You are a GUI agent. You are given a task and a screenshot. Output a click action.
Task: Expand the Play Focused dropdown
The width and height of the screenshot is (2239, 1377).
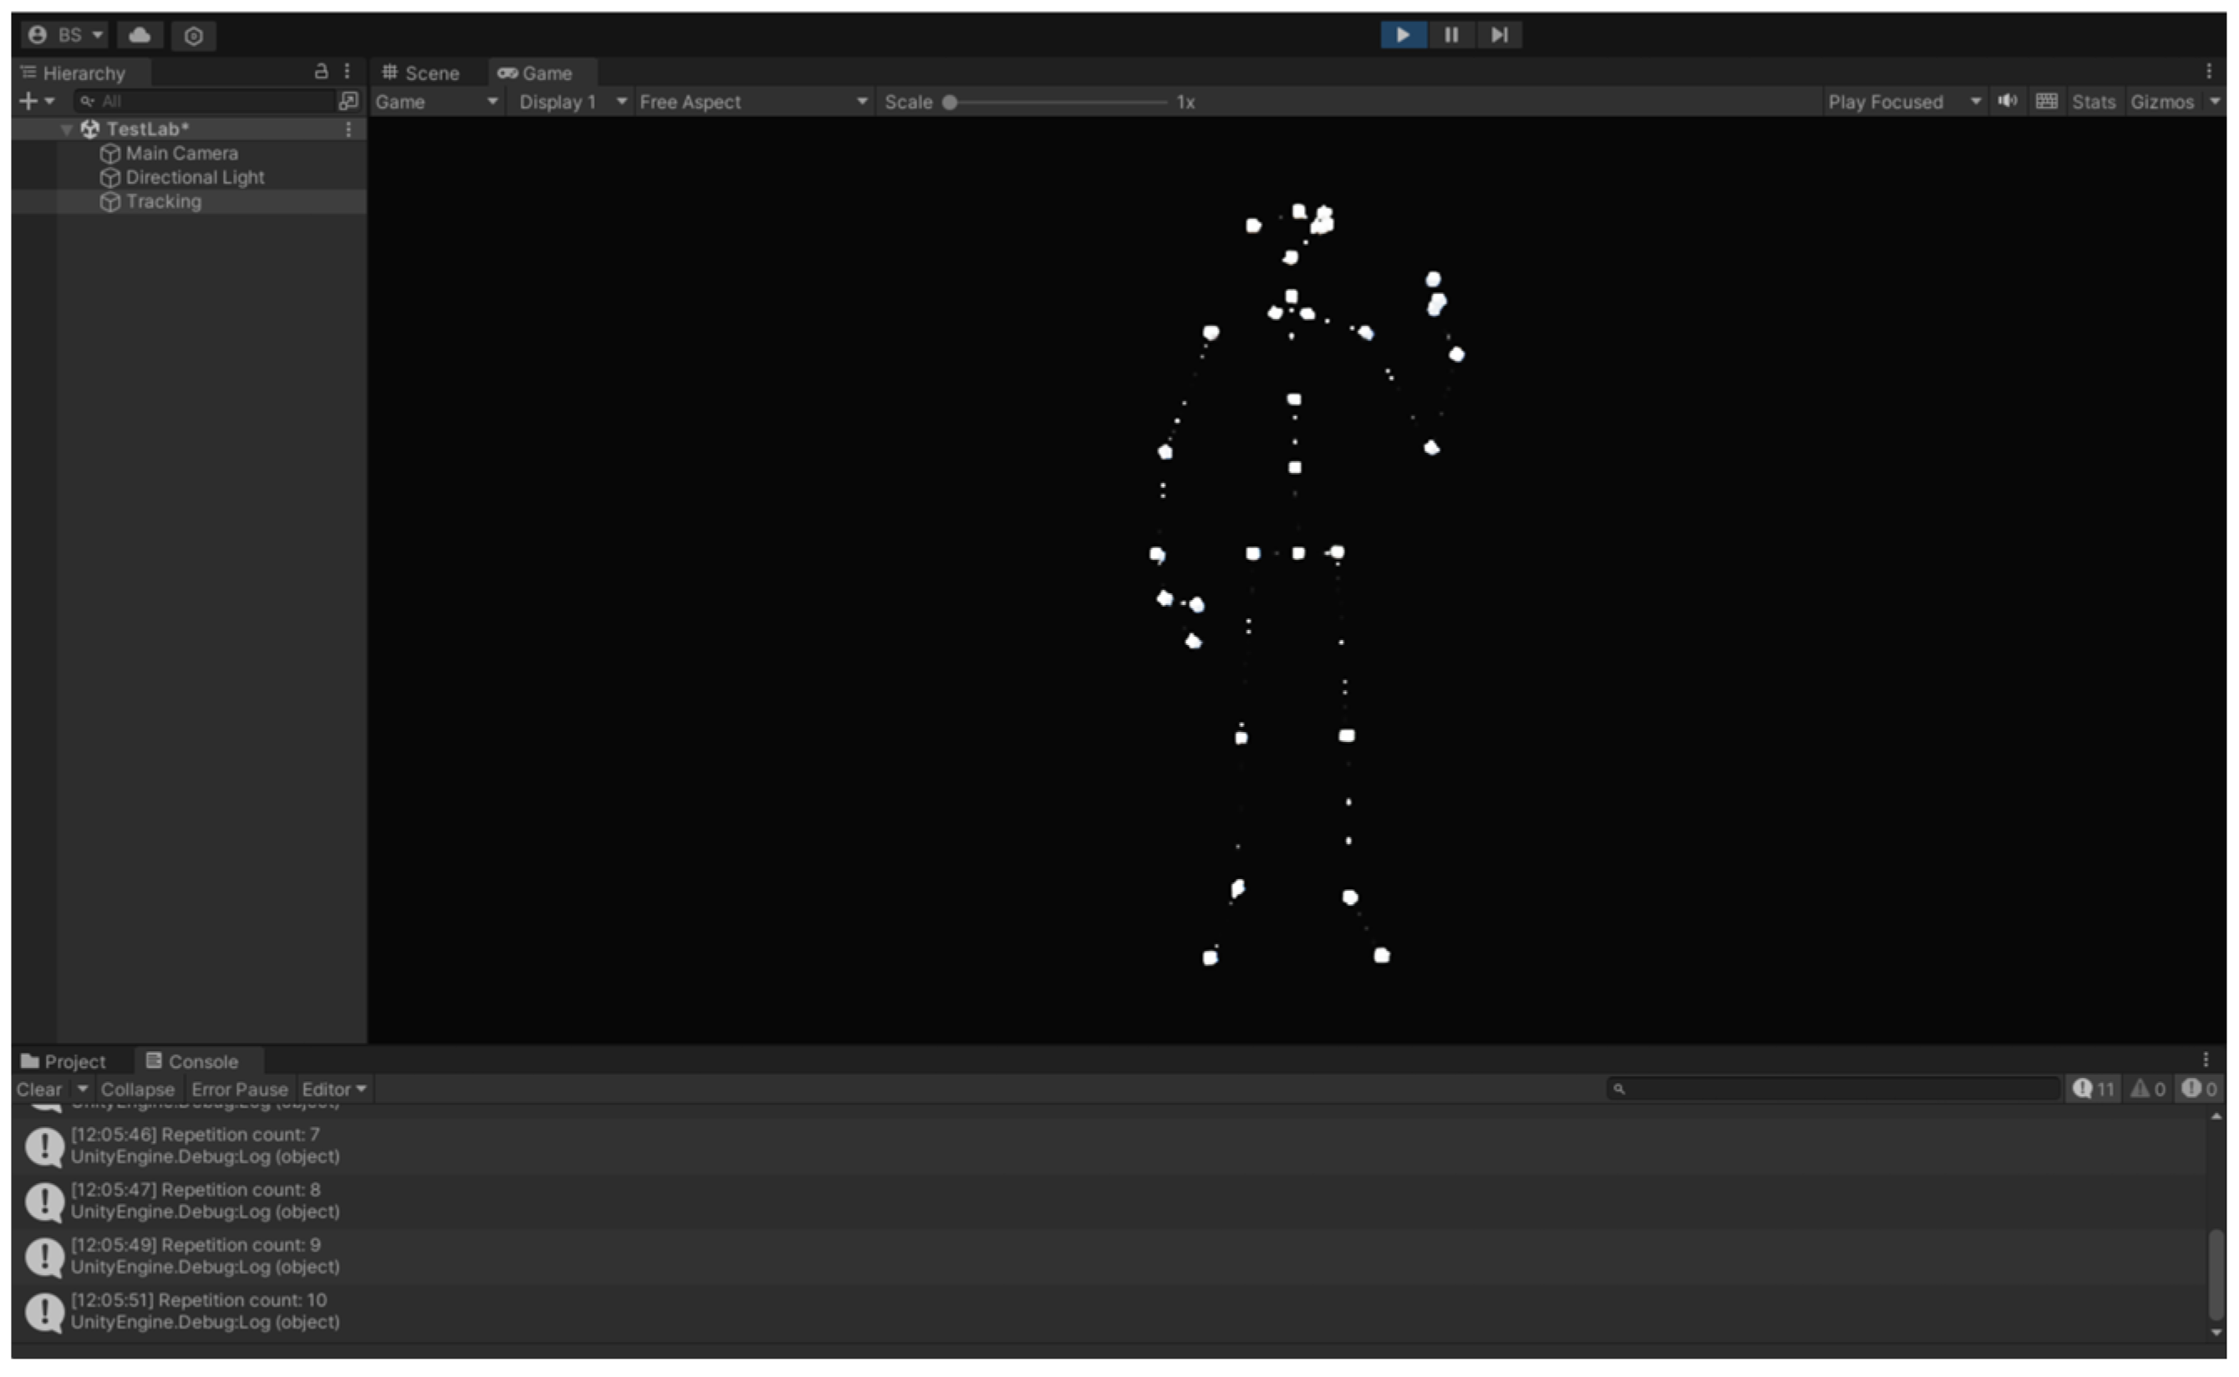coord(1903,102)
